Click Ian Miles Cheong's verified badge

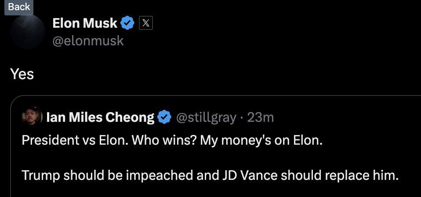click(x=164, y=117)
